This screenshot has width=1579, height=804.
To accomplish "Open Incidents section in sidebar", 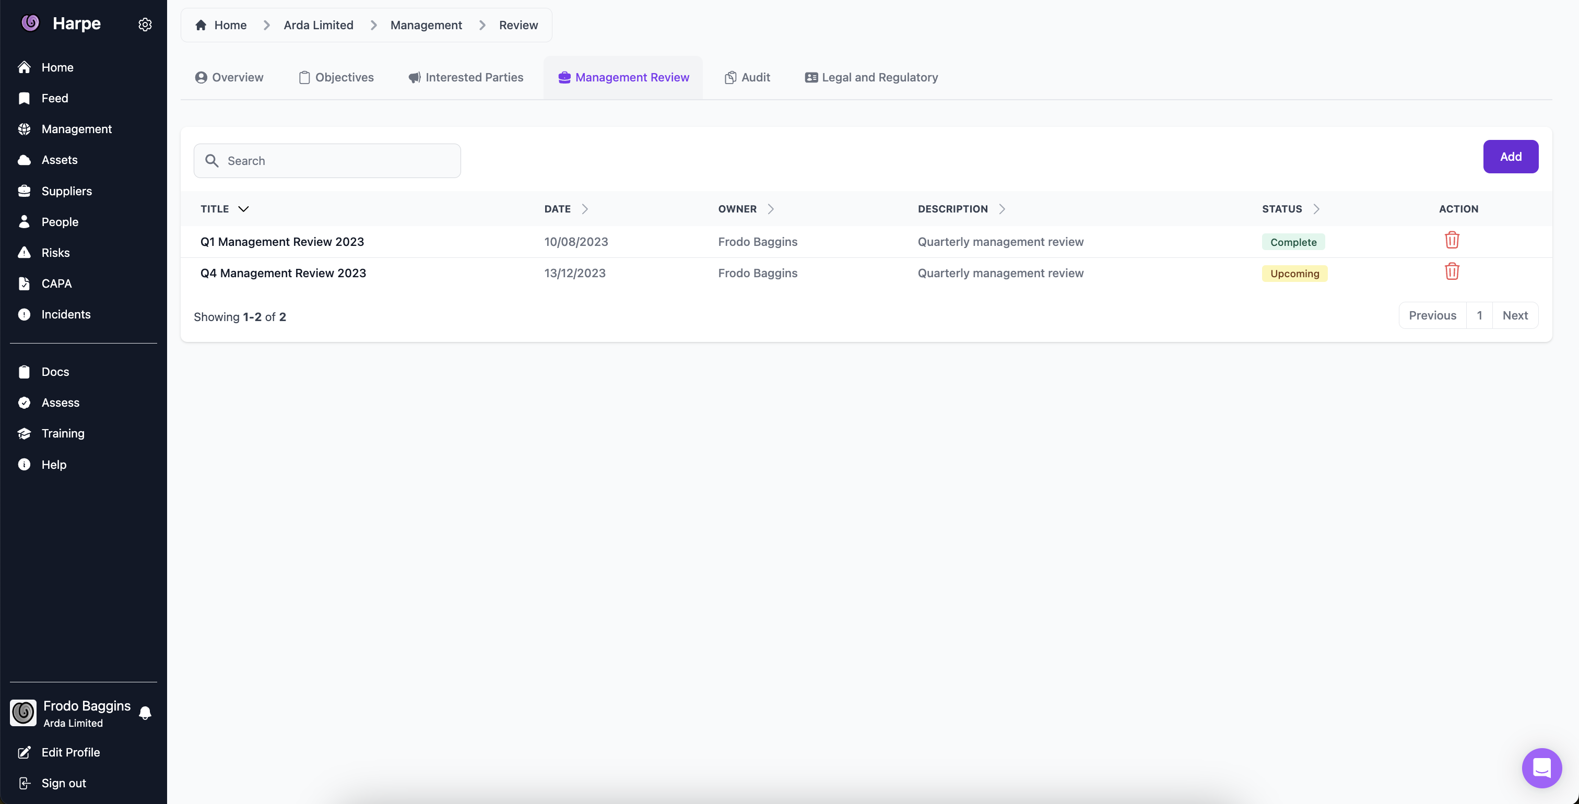I will 66,314.
